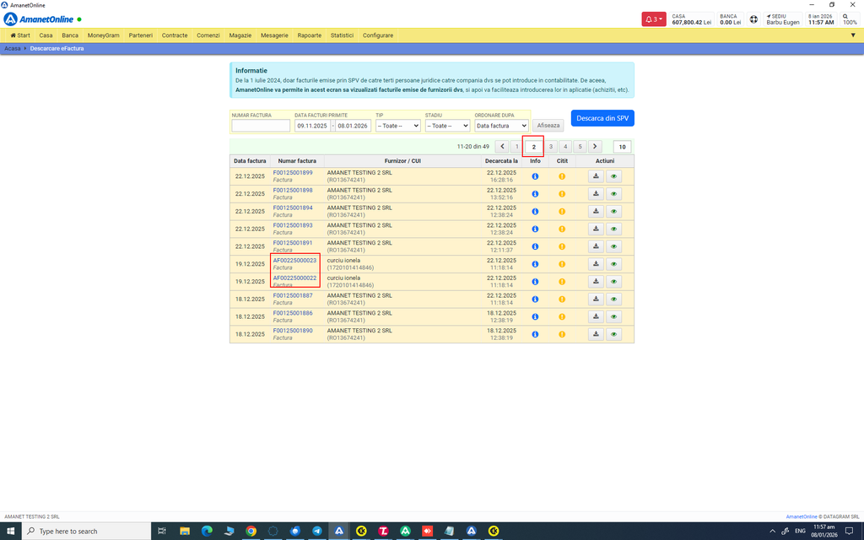Open the MoneyGram menu
This screenshot has width=864, height=540.
tap(104, 35)
